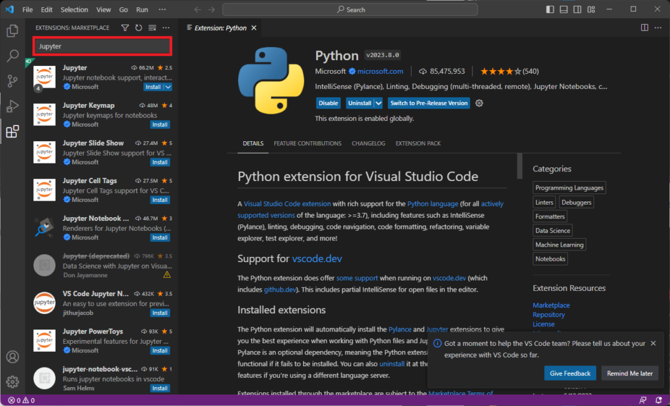
Task: Open the View menu
Action: [x=103, y=9]
